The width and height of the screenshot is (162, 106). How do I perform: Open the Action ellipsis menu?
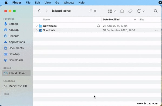pyautogui.click(x=141, y=11)
